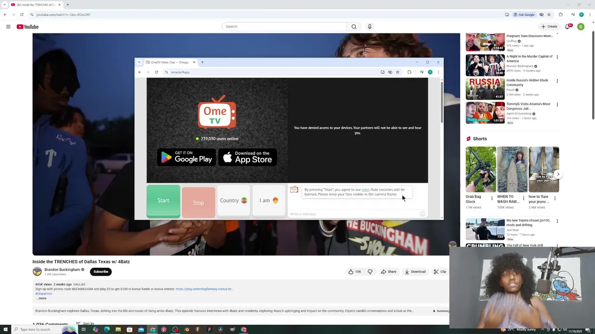This screenshot has width=595, height=334.
Task: Click Get it on Google Play badge
Action: pos(186,157)
